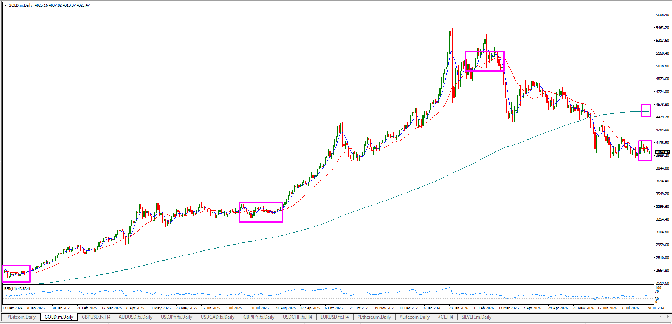The width and height of the screenshot is (672, 324).
Task: Switch to the #Bitcoin,Daily chart tab
Action: 21,317
